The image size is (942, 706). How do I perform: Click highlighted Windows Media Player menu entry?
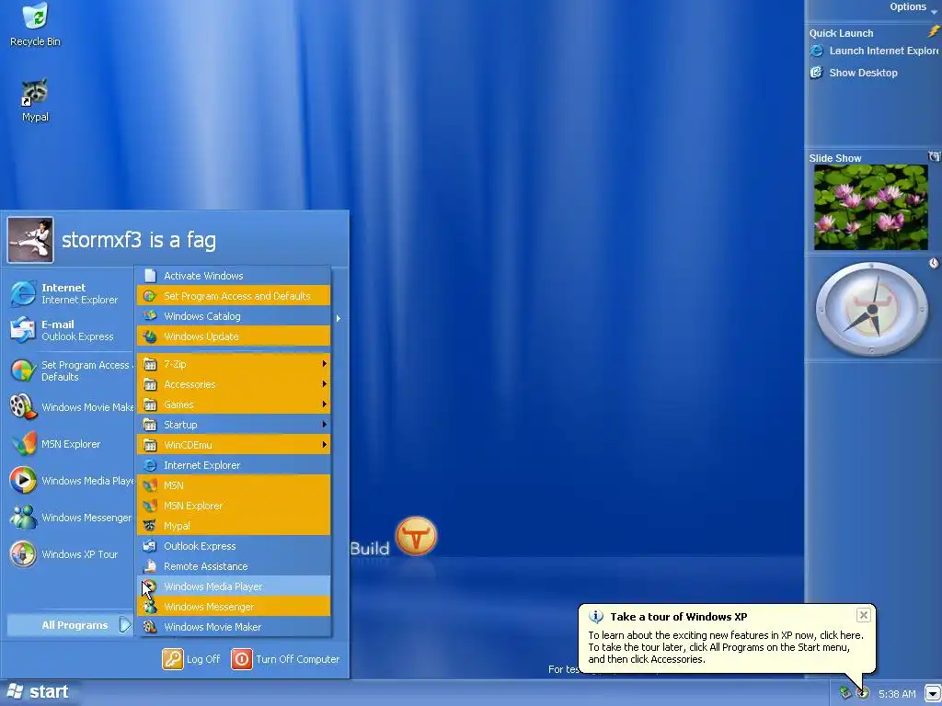point(234,586)
